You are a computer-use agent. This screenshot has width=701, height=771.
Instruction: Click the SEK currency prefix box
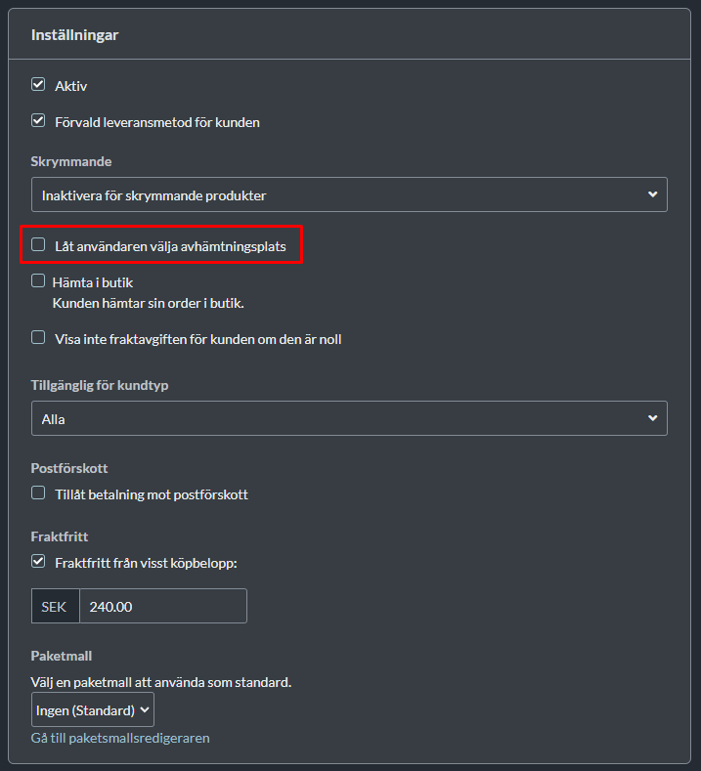55,606
